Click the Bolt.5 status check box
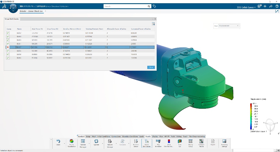The image size is (280, 152). tap(8, 51)
